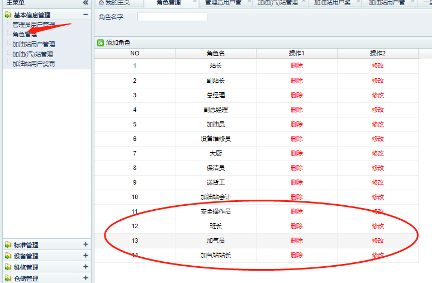
Task: Expand the 标准管理 section with plus
Action: pos(86,244)
